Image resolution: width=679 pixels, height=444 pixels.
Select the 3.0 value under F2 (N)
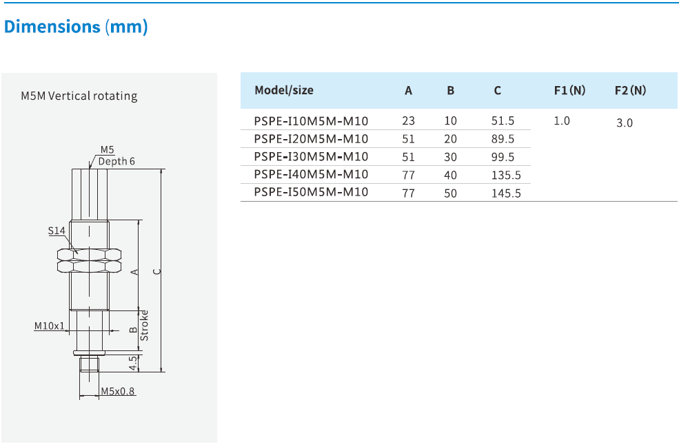(624, 123)
